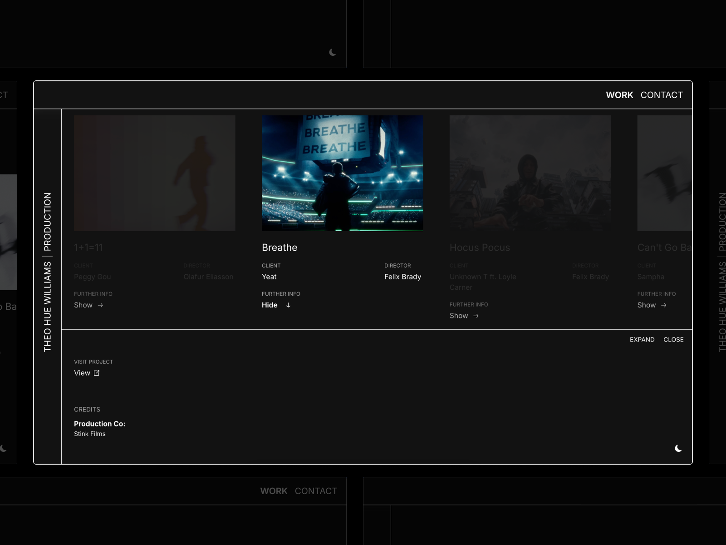Click the Hocus Pocus project thumbnail
This screenshot has width=726, height=545.
pos(530,173)
